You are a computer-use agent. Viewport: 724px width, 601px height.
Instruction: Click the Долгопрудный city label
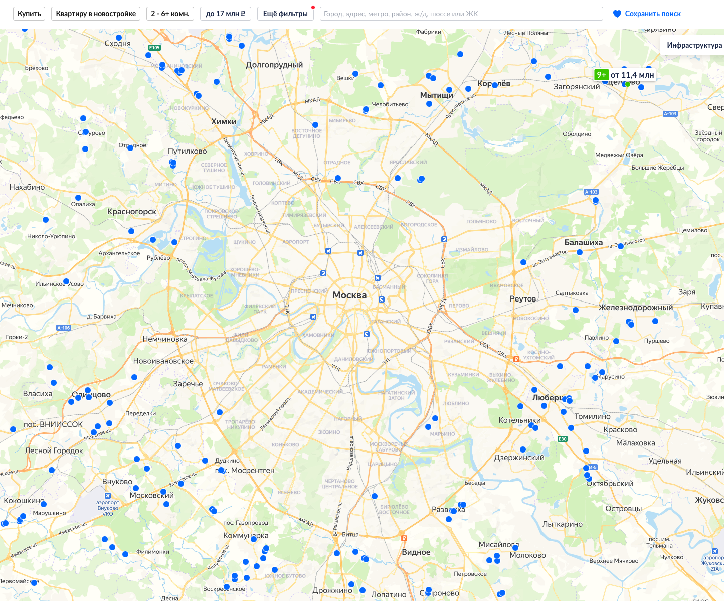pos(274,65)
